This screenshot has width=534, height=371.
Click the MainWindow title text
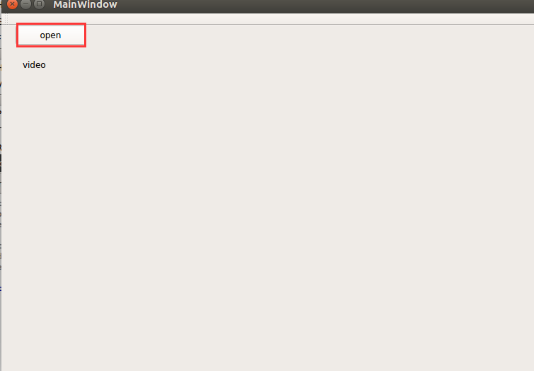[85, 4]
